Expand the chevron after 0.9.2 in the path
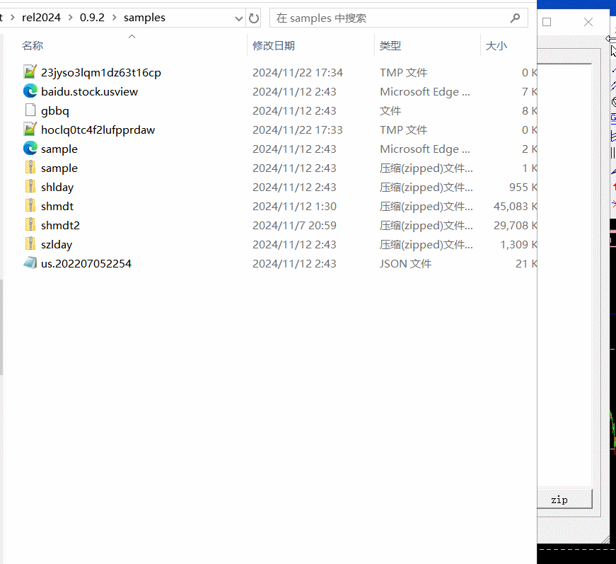 [x=115, y=18]
